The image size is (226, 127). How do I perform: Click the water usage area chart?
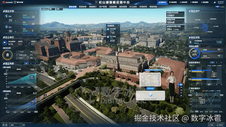click(22, 80)
